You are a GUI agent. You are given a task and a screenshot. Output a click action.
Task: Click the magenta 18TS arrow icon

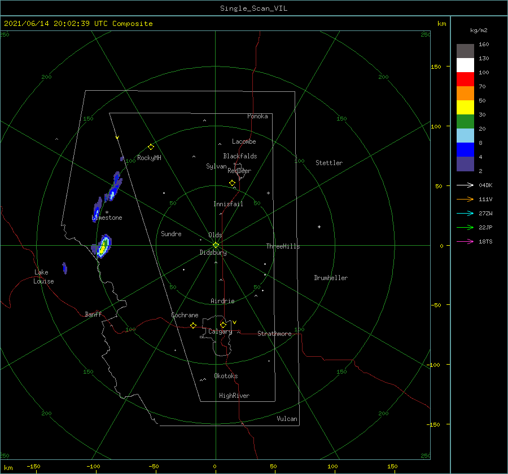[x=465, y=241]
